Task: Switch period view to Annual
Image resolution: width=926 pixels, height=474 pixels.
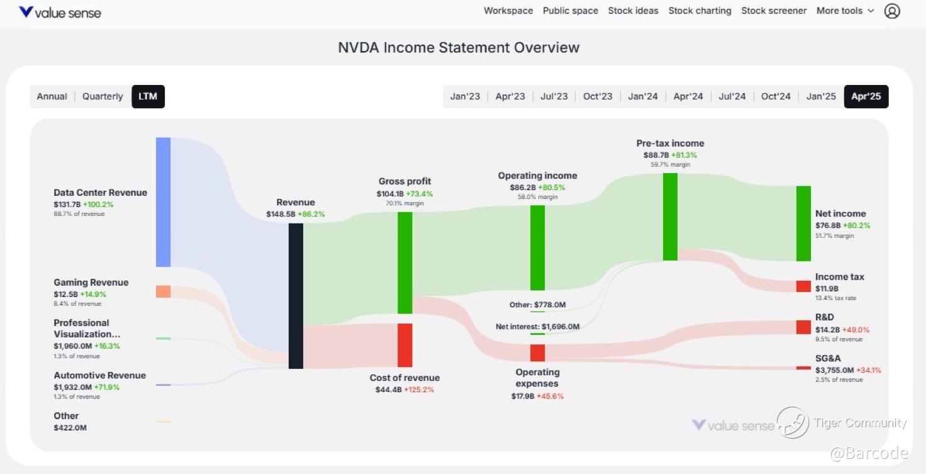Action: pos(52,96)
